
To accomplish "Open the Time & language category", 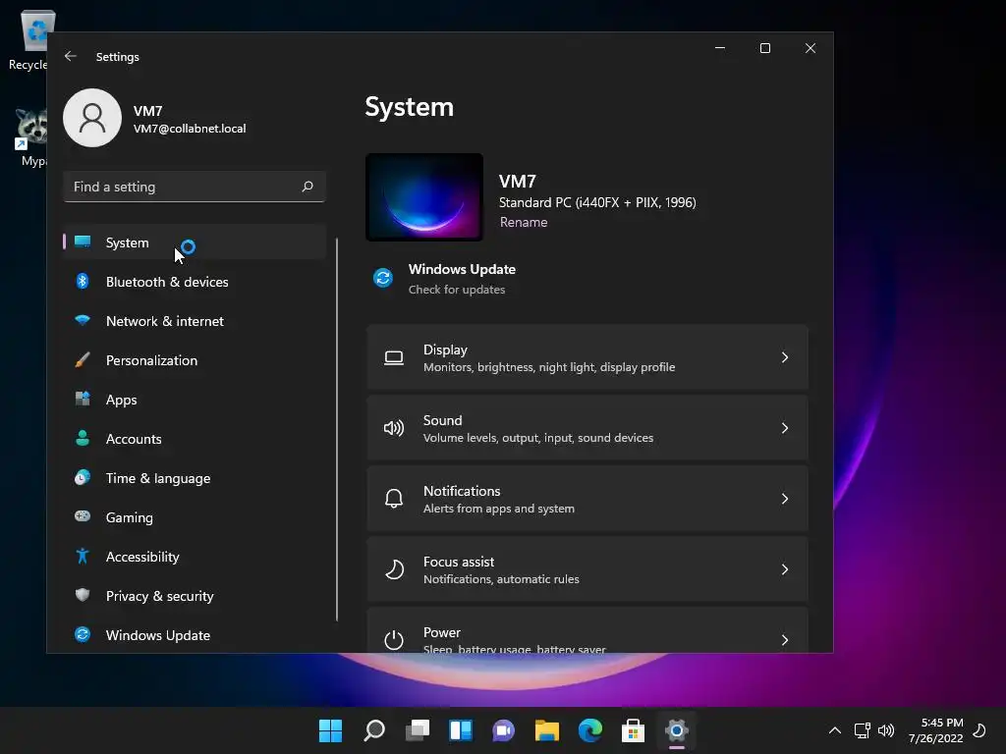I will 196,478.
